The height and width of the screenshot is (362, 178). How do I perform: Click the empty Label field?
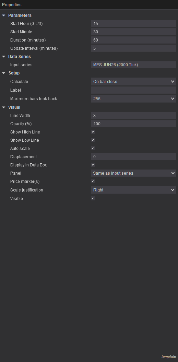coord(133,90)
